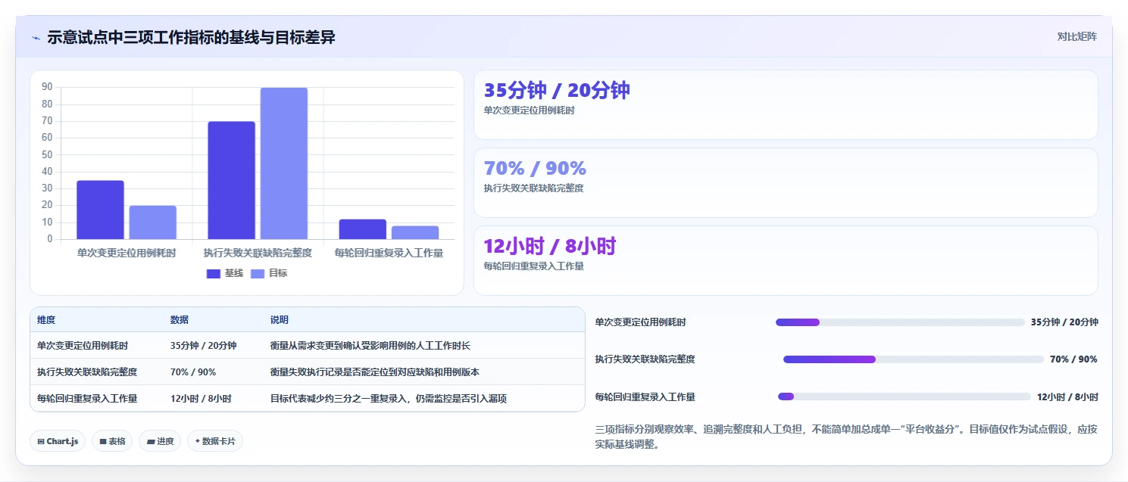The width and height of the screenshot is (1128, 482).
Task: Click the progress bar for 每轮回归重复录入工作量
Action: pos(905,396)
